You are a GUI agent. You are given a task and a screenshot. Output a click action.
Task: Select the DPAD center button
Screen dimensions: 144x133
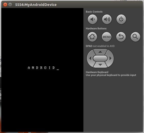(x=100, y=58)
